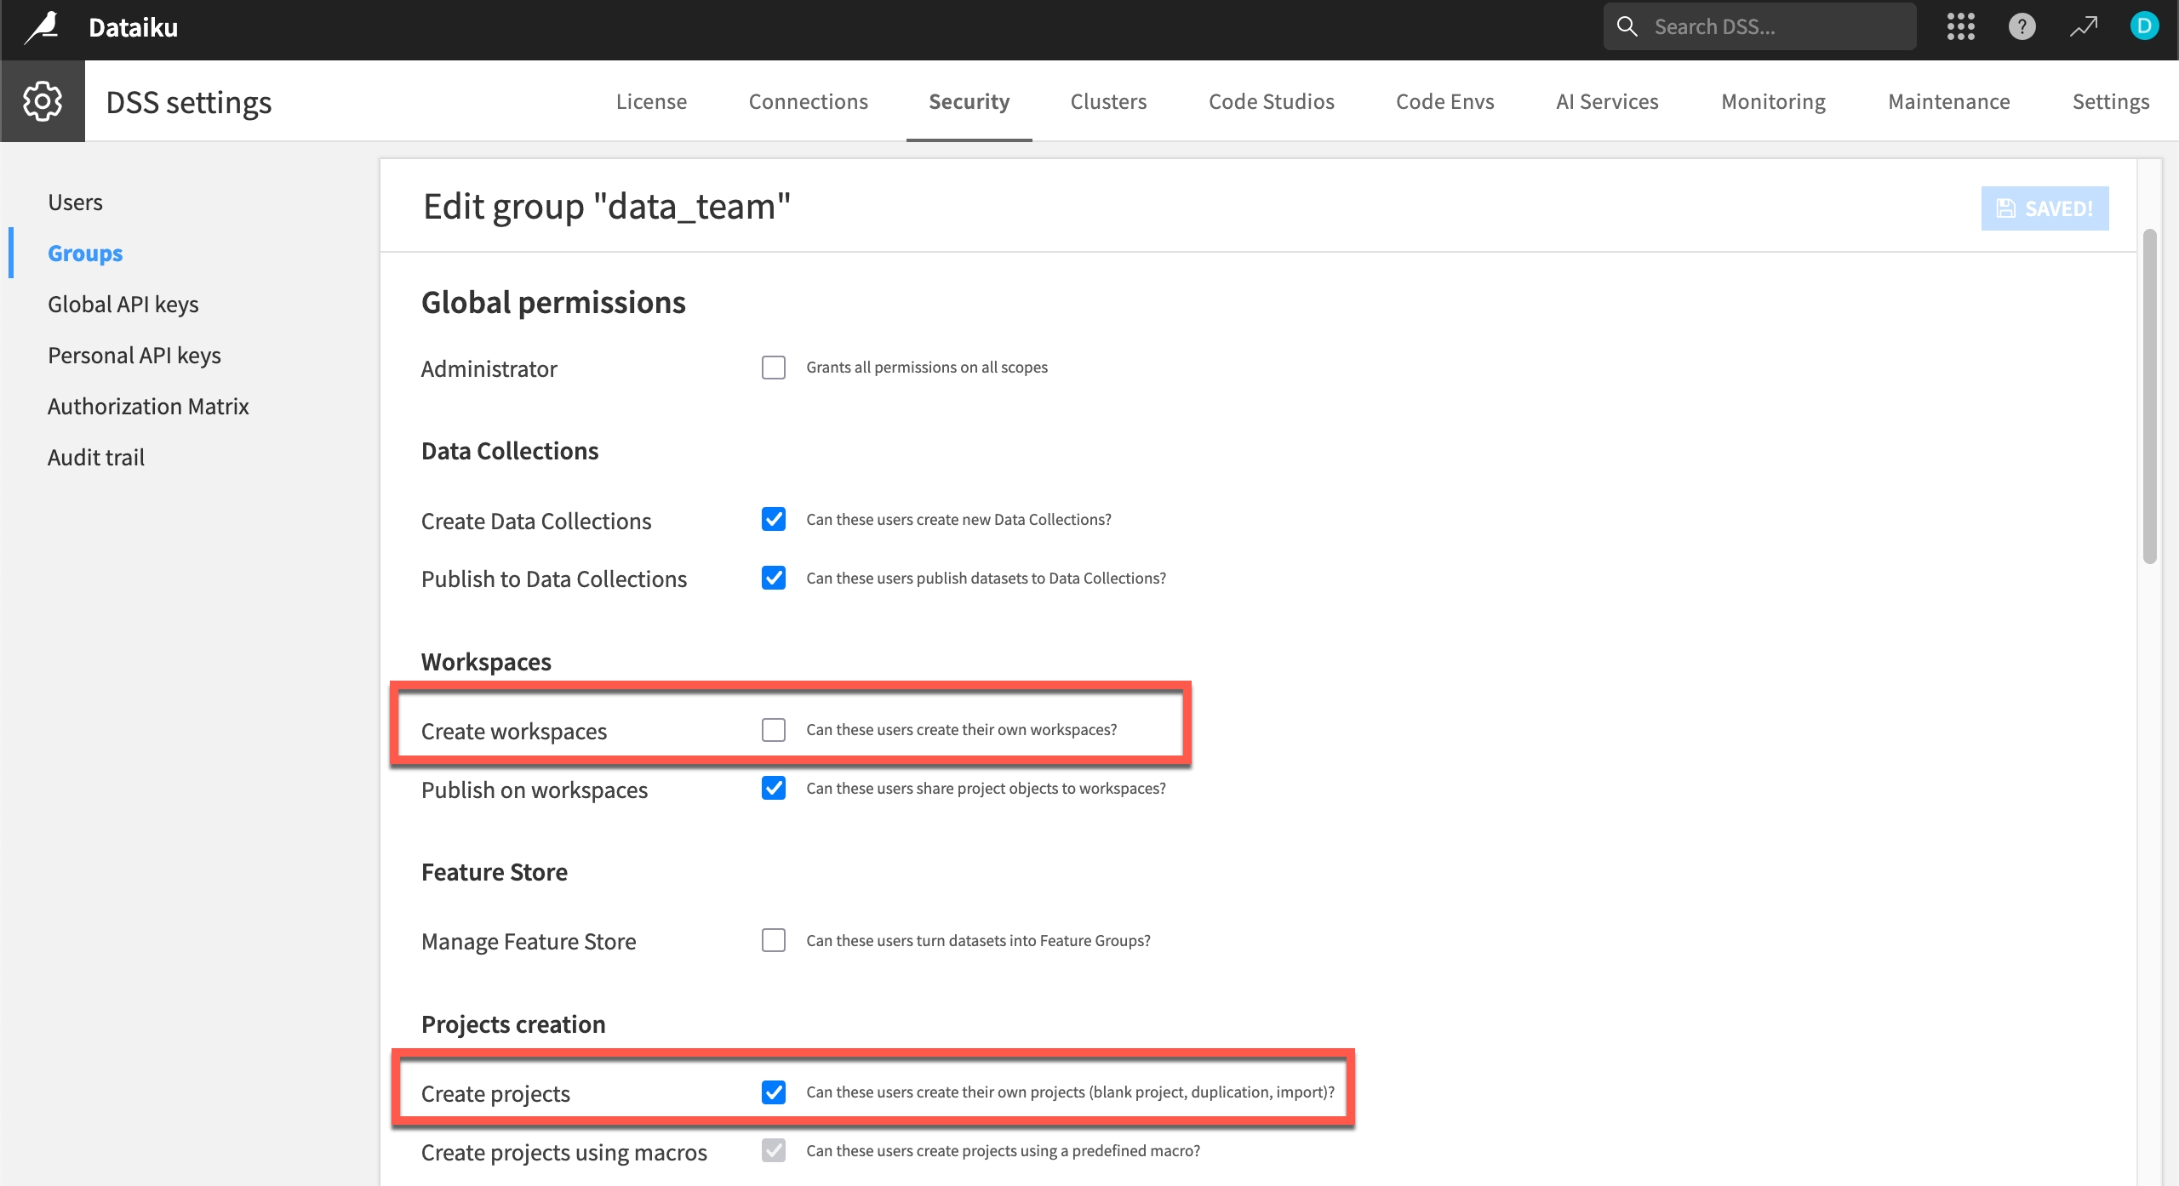Open the help question mark menu
Viewport: 2179px width, 1186px height.
click(2022, 26)
